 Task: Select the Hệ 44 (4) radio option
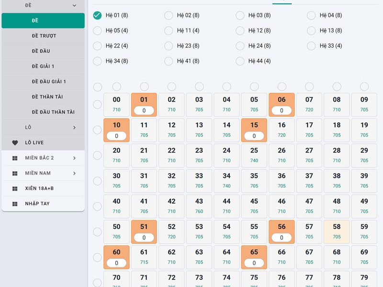point(240,61)
